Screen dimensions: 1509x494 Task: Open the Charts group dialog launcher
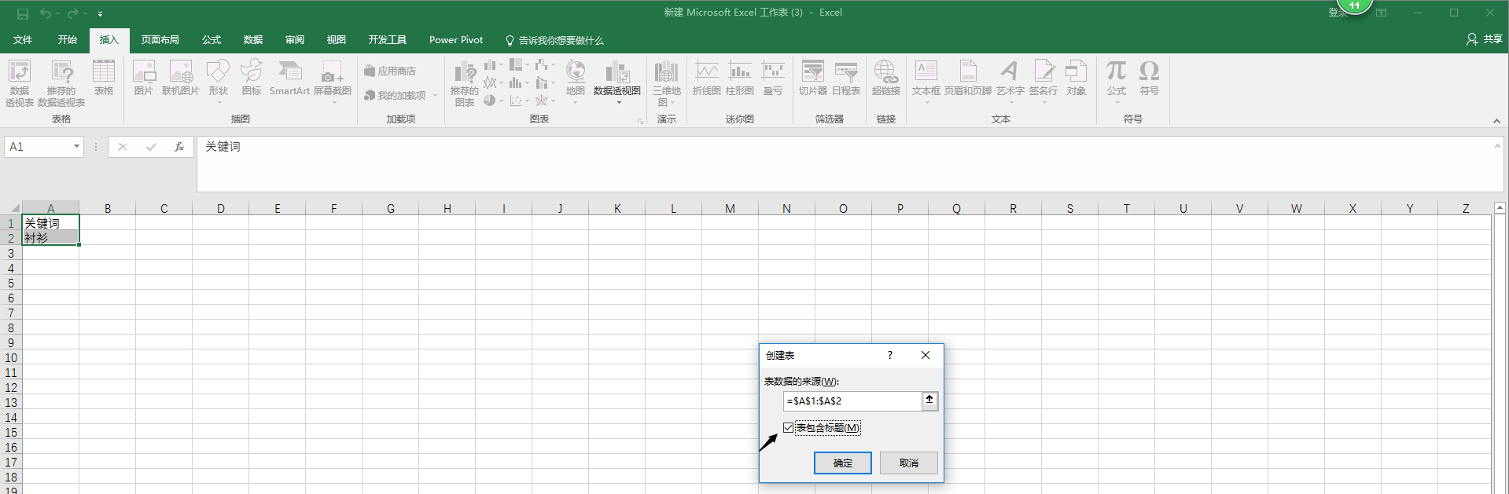[x=640, y=121]
